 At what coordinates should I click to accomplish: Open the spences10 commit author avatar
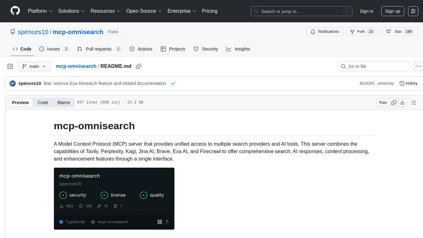(13, 83)
